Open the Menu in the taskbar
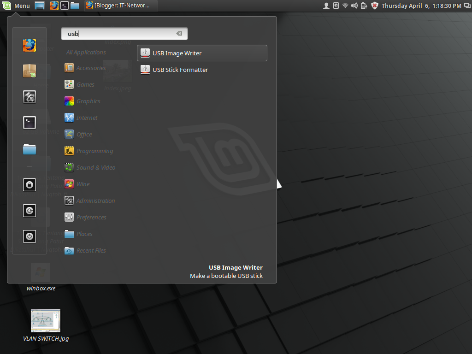Image resolution: width=472 pixels, height=354 pixels. pyautogui.click(x=17, y=6)
